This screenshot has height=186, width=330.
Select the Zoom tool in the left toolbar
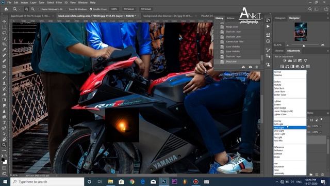click(4, 145)
